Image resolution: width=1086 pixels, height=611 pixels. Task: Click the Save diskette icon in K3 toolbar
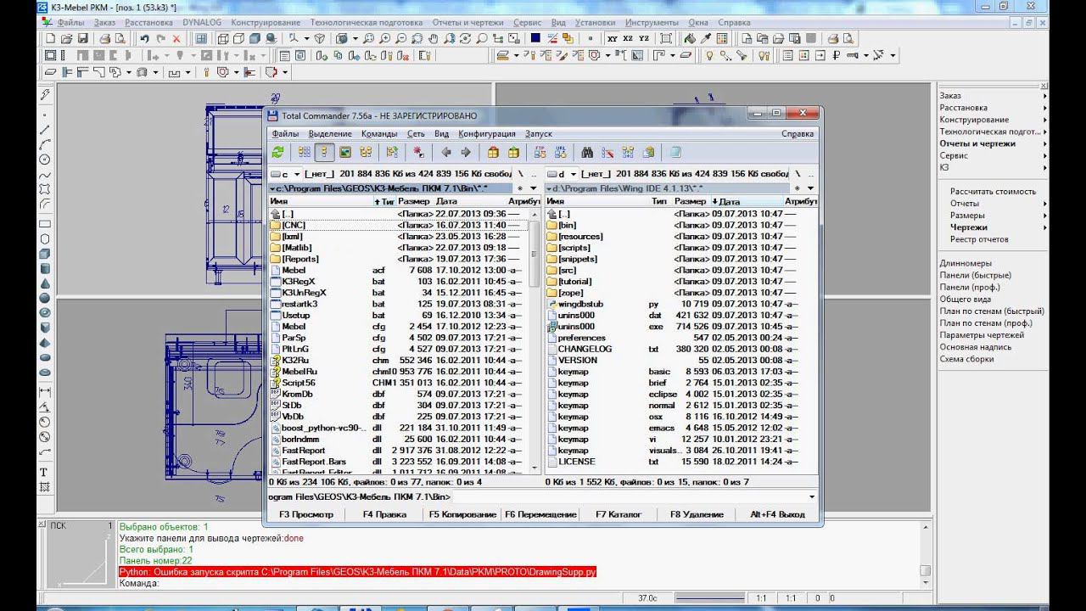coord(83,38)
